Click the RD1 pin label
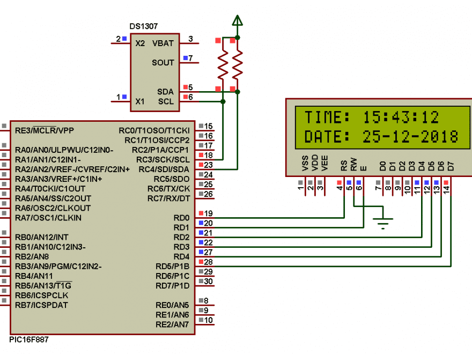The height and width of the screenshot is (354, 472). click(181, 227)
